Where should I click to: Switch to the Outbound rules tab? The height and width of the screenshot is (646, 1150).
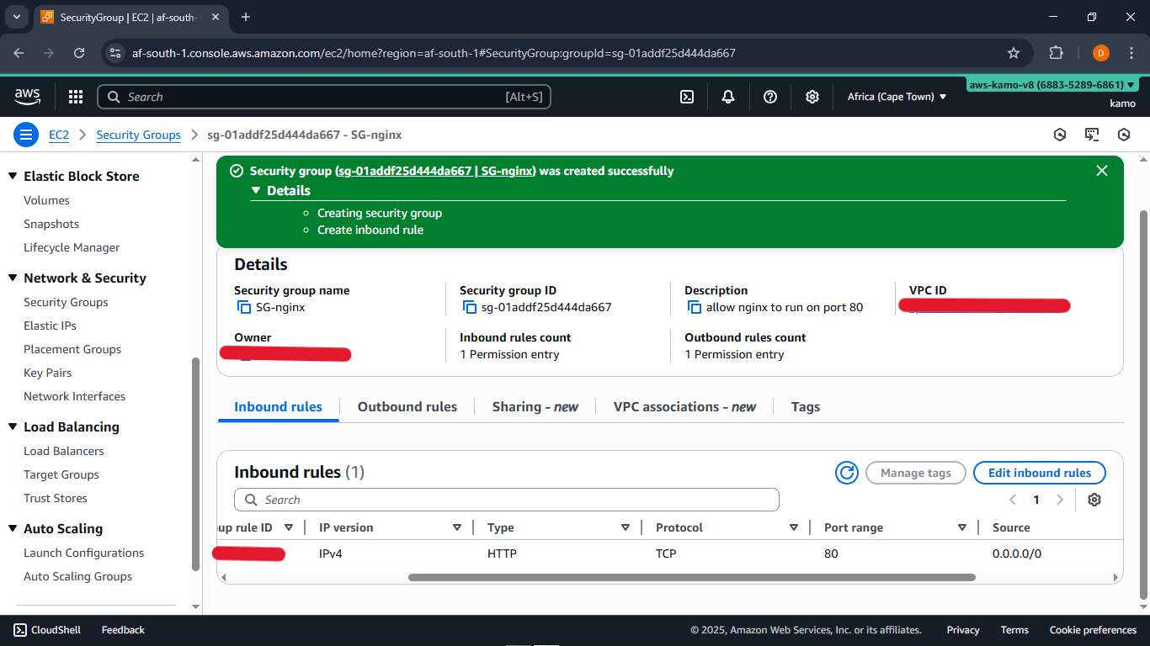point(407,407)
